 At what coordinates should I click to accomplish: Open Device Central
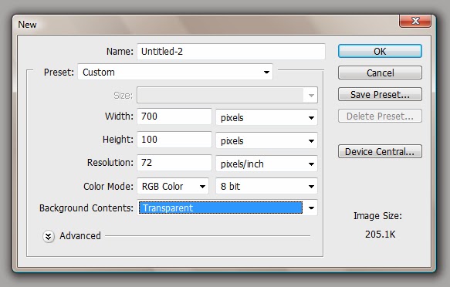point(380,151)
